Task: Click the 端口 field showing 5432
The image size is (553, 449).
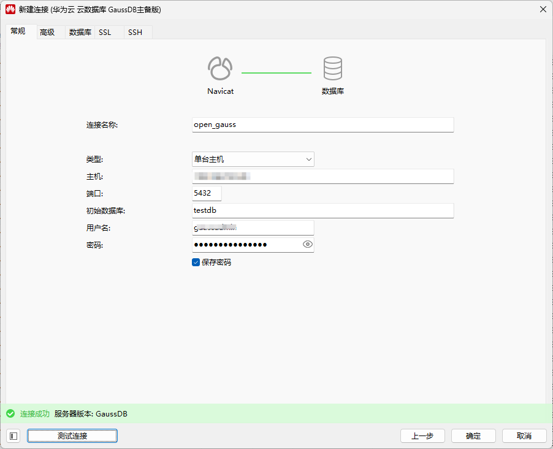Action: pyautogui.click(x=207, y=193)
